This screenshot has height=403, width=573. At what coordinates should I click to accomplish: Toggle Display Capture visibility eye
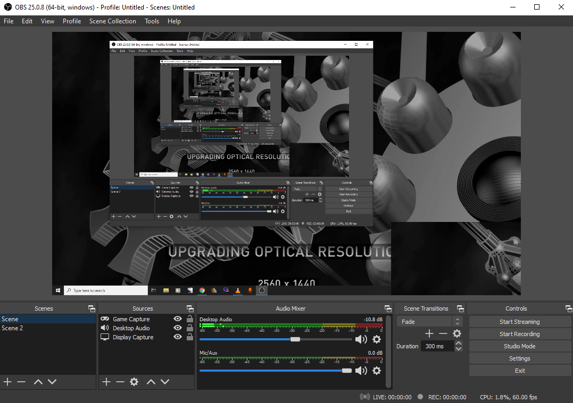(178, 337)
